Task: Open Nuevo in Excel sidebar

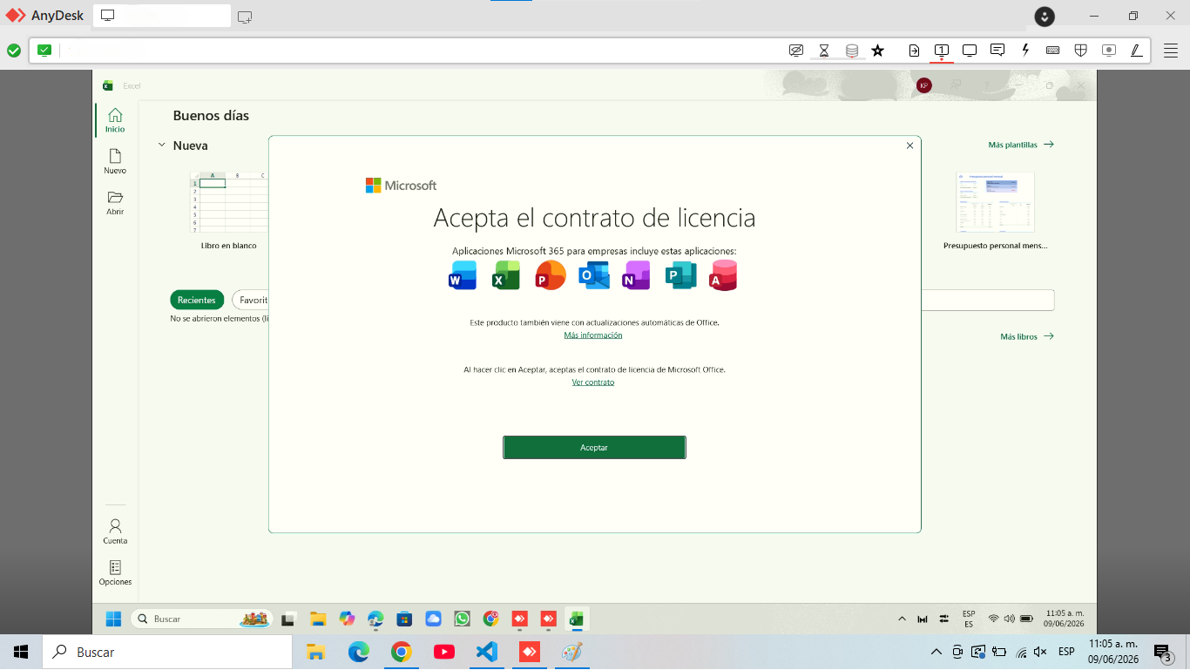Action: click(115, 162)
